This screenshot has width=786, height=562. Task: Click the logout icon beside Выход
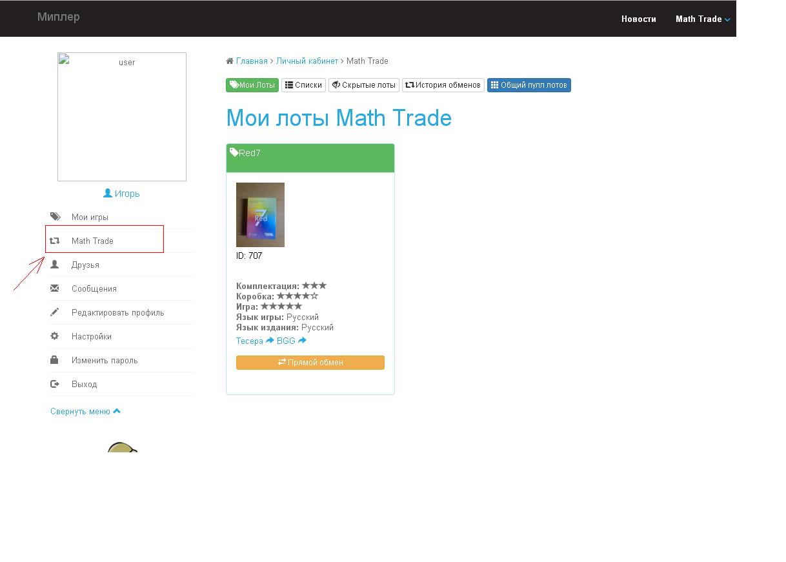pos(55,384)
